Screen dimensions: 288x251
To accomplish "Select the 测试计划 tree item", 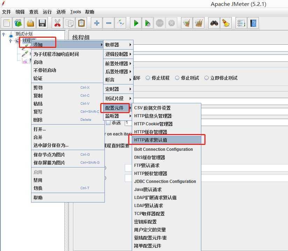I will [x=24, y=34].
